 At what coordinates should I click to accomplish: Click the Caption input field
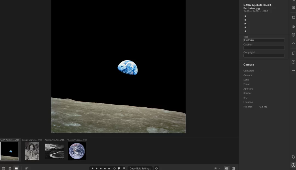264,48
